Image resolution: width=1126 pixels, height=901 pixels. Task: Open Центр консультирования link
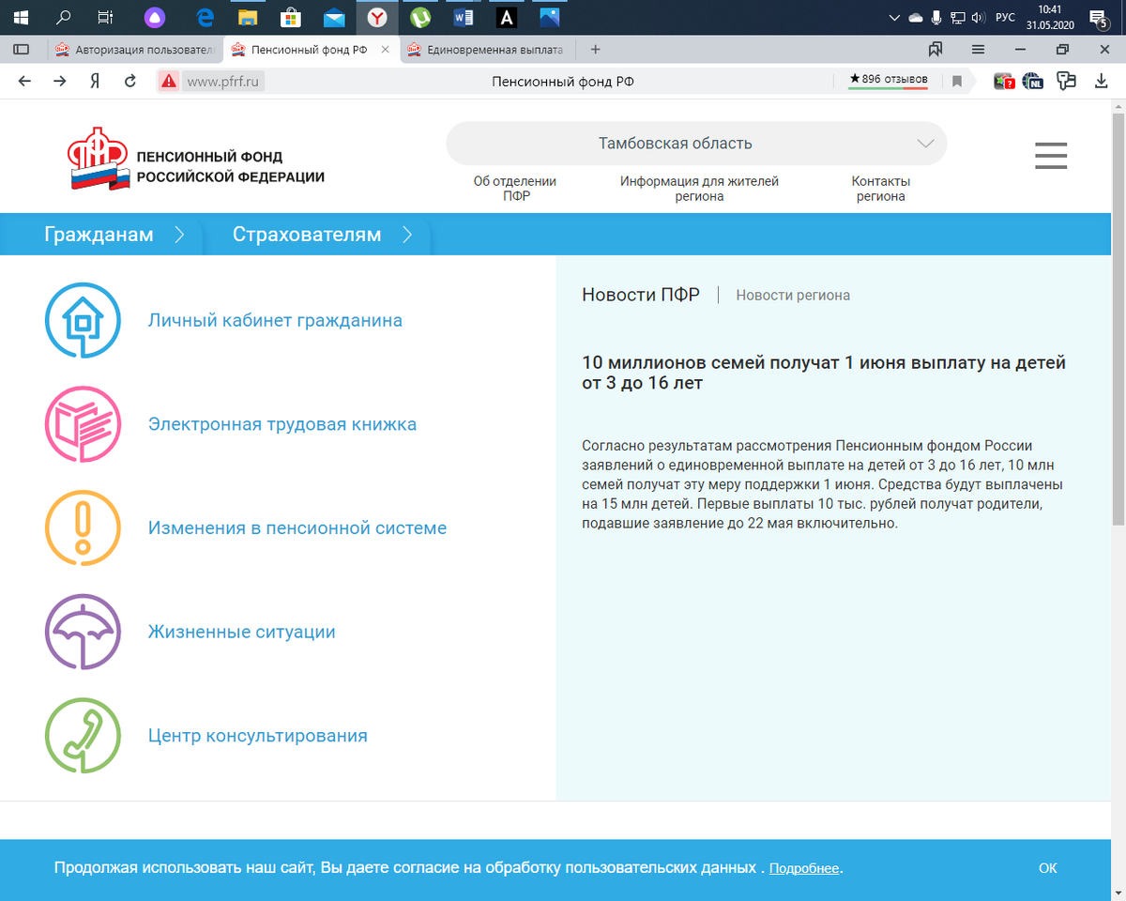click(258, 736)
